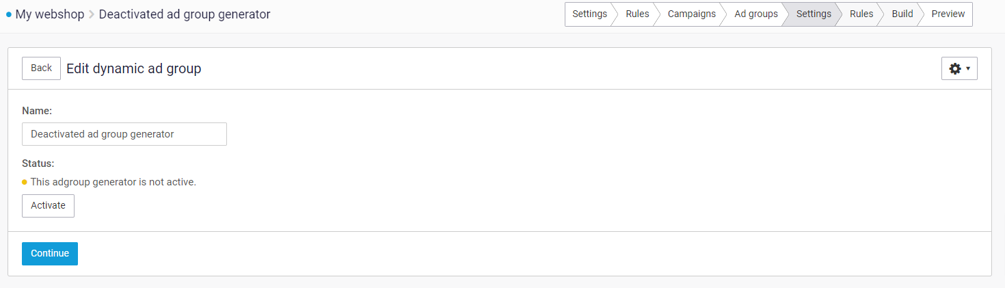This screenshot has height=288, width=1005.
Task: Jump to the Build step
Action: pyautogui.click(x=902, y=14)
